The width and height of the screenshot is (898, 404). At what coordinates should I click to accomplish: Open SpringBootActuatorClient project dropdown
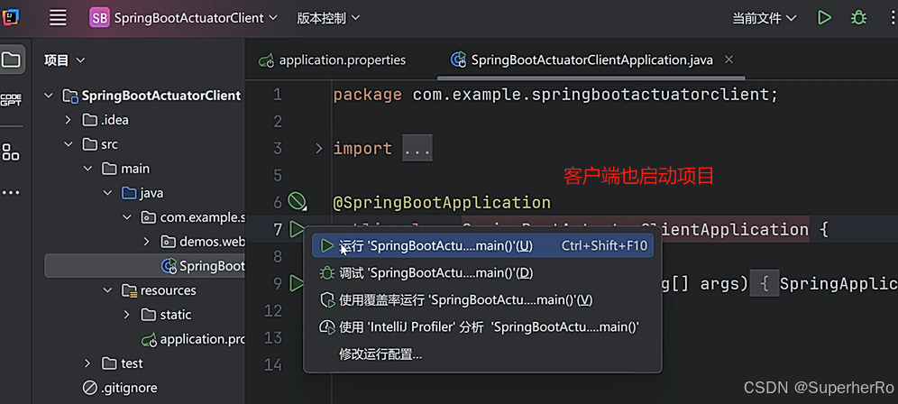[x=183, y=18]
